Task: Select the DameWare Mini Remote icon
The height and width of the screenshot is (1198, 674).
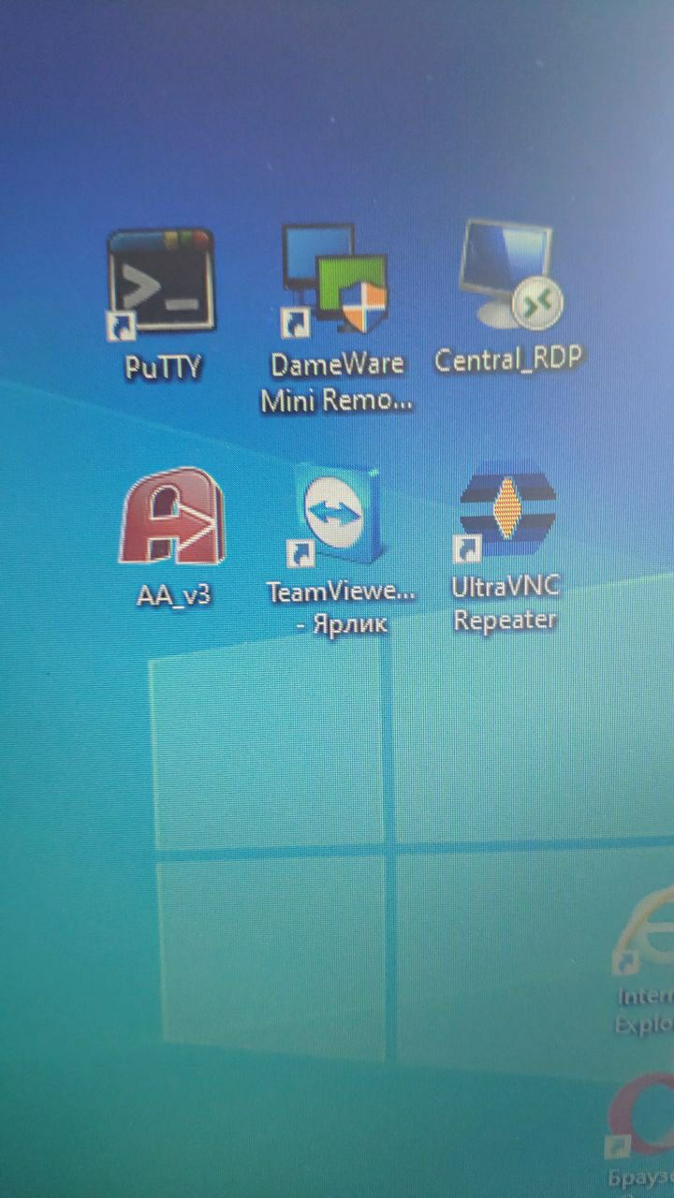Action: pyautogui.click(x=335, y=280)
